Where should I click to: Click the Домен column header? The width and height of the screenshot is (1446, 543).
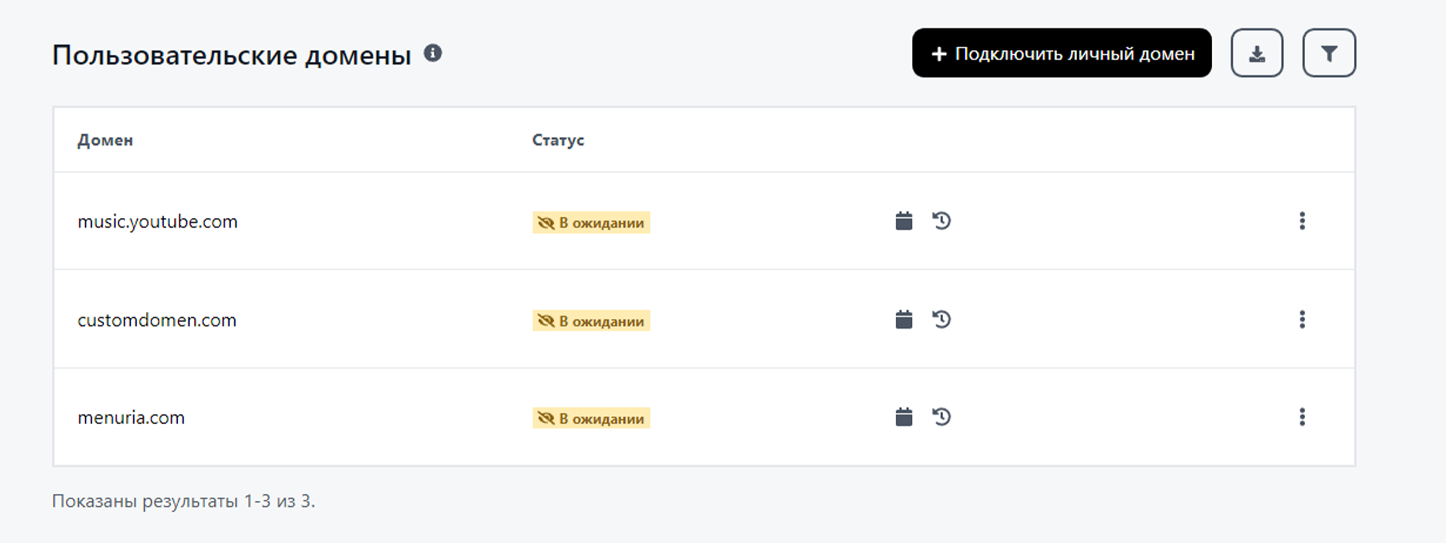(105, 140)
